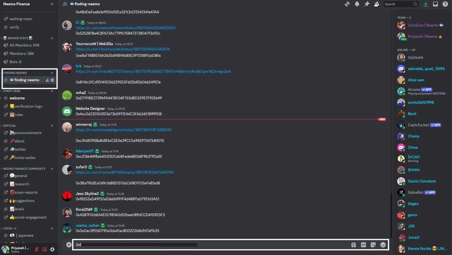Collapse the OFFICIAL category
The width and height of the screenshot is (452, 255).
[x=9, y=126]
